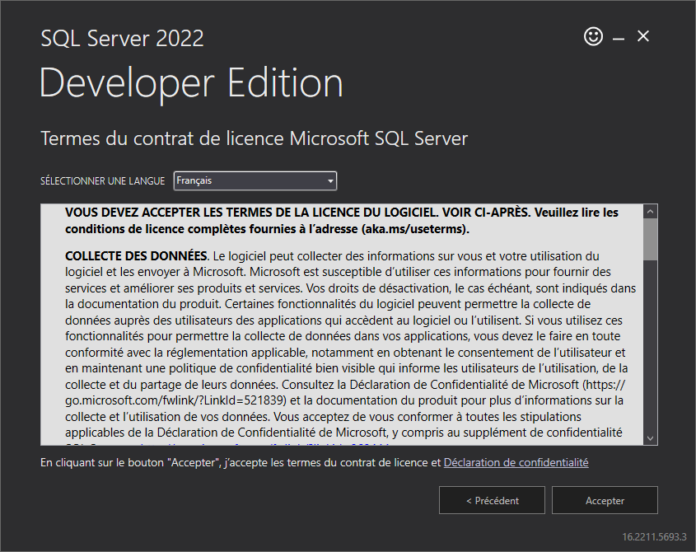This screenshot has height=552, width=696.
Task: Click the Developer Edition title
Action: pos(191,83)
